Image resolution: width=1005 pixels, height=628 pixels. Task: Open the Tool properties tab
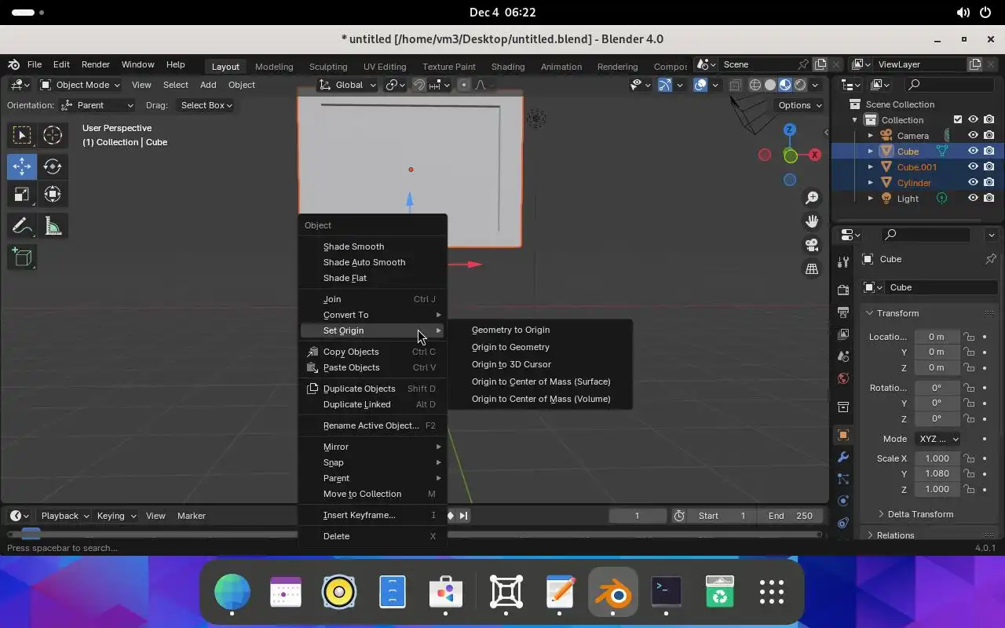pos(843,261)
